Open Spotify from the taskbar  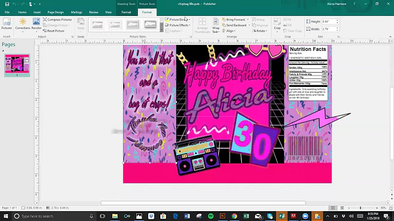(x=211, y=216)
